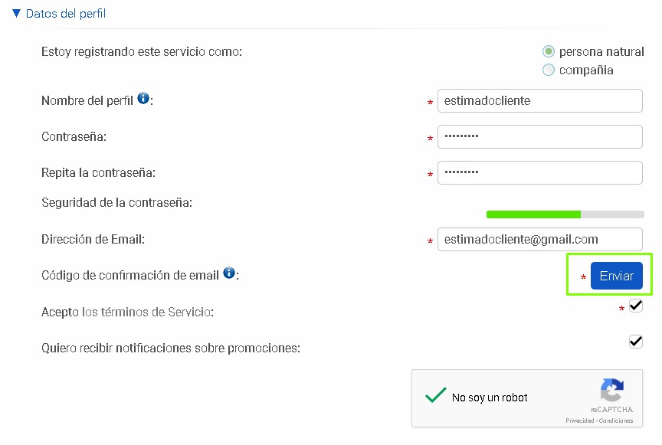Click the password strength bar
The width and height of the screenshot is (662, 445).
pos(565,214)
